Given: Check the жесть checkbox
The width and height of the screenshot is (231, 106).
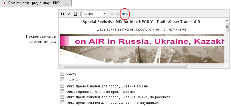Looking at the screenshot, I should (x=63, y=74).
